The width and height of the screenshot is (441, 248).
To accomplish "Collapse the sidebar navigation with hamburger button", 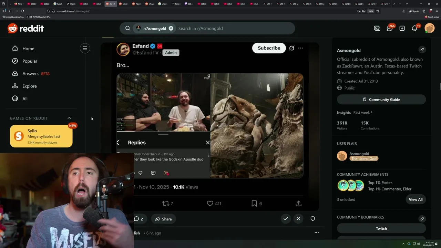I will coord(85,48).
